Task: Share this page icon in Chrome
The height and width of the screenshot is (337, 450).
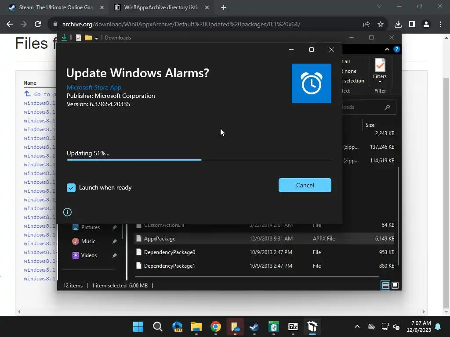Action: pyautogui.click(x=366, y=25)
